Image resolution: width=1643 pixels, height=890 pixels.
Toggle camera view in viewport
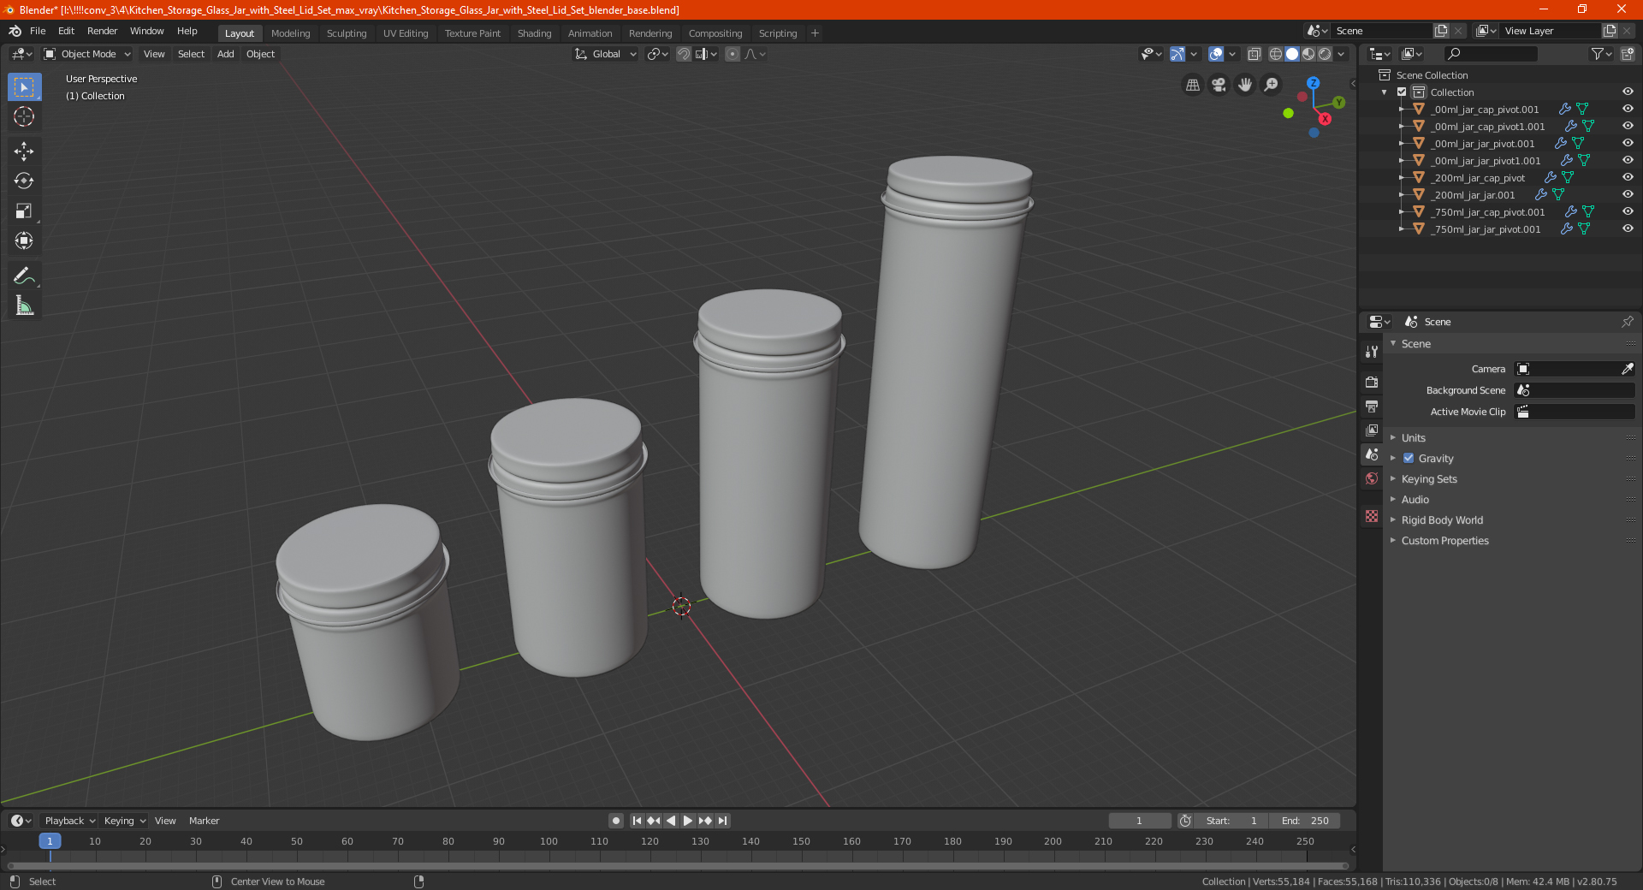[x=1219, y=85]
